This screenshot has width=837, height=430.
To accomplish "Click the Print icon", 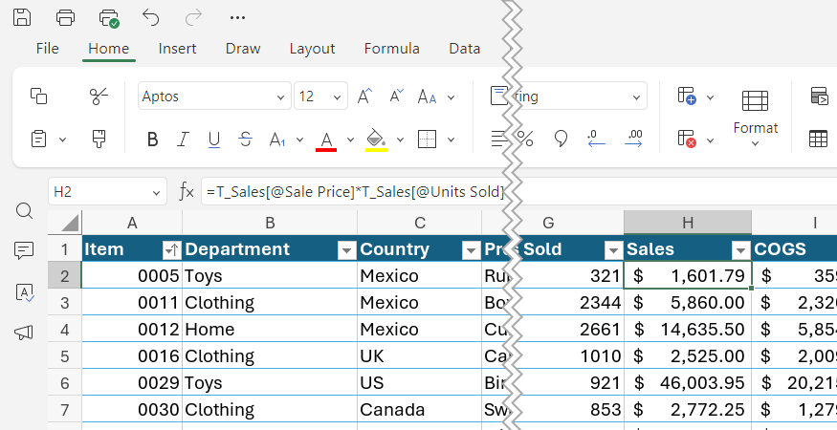I will click(65, 17).
